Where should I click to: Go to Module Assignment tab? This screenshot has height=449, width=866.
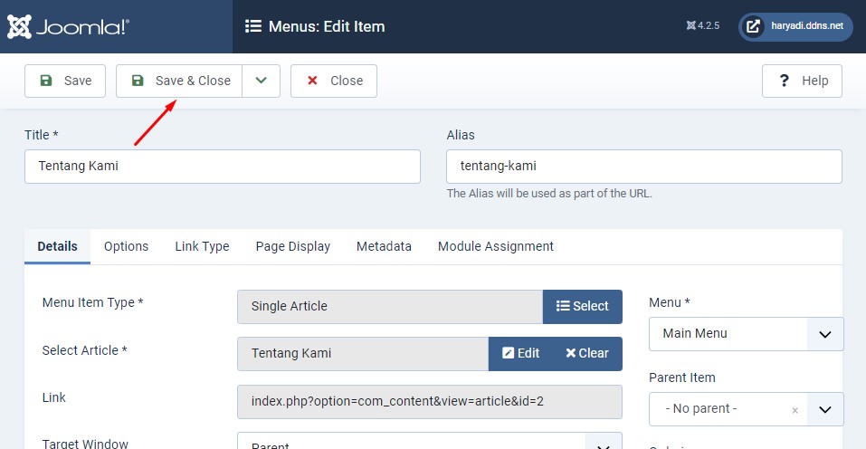(x=495, y=246)
